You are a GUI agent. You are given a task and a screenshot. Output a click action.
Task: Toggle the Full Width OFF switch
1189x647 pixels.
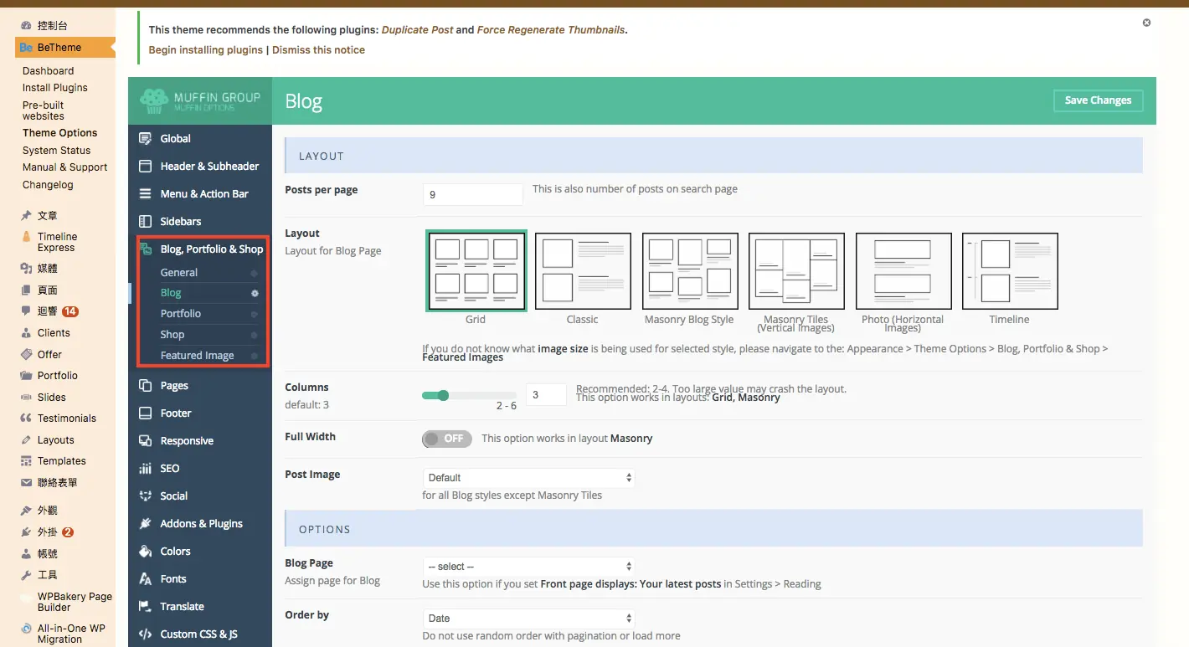pos(447,439)
